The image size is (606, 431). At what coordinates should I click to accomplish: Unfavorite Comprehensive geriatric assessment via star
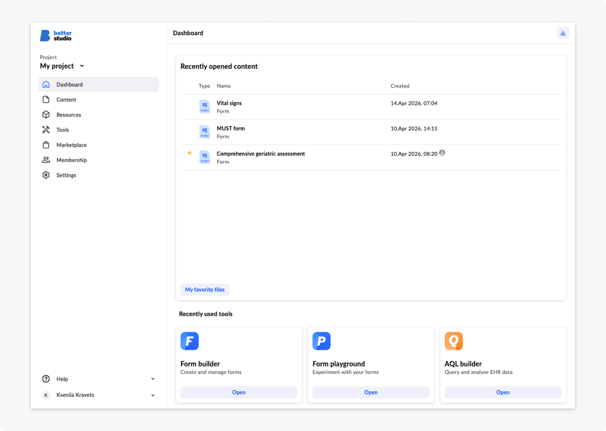click(190, 153)
